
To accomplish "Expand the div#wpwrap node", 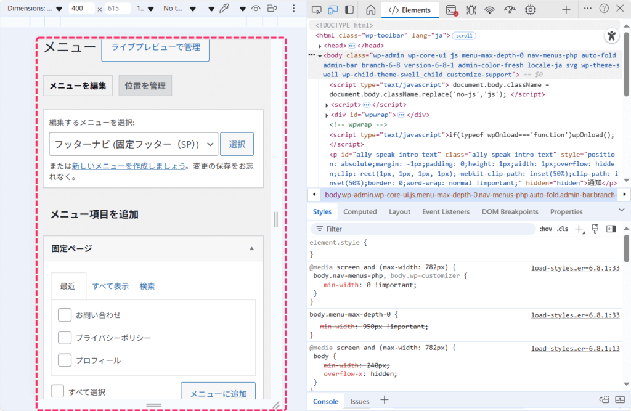I will click(327, 115).
